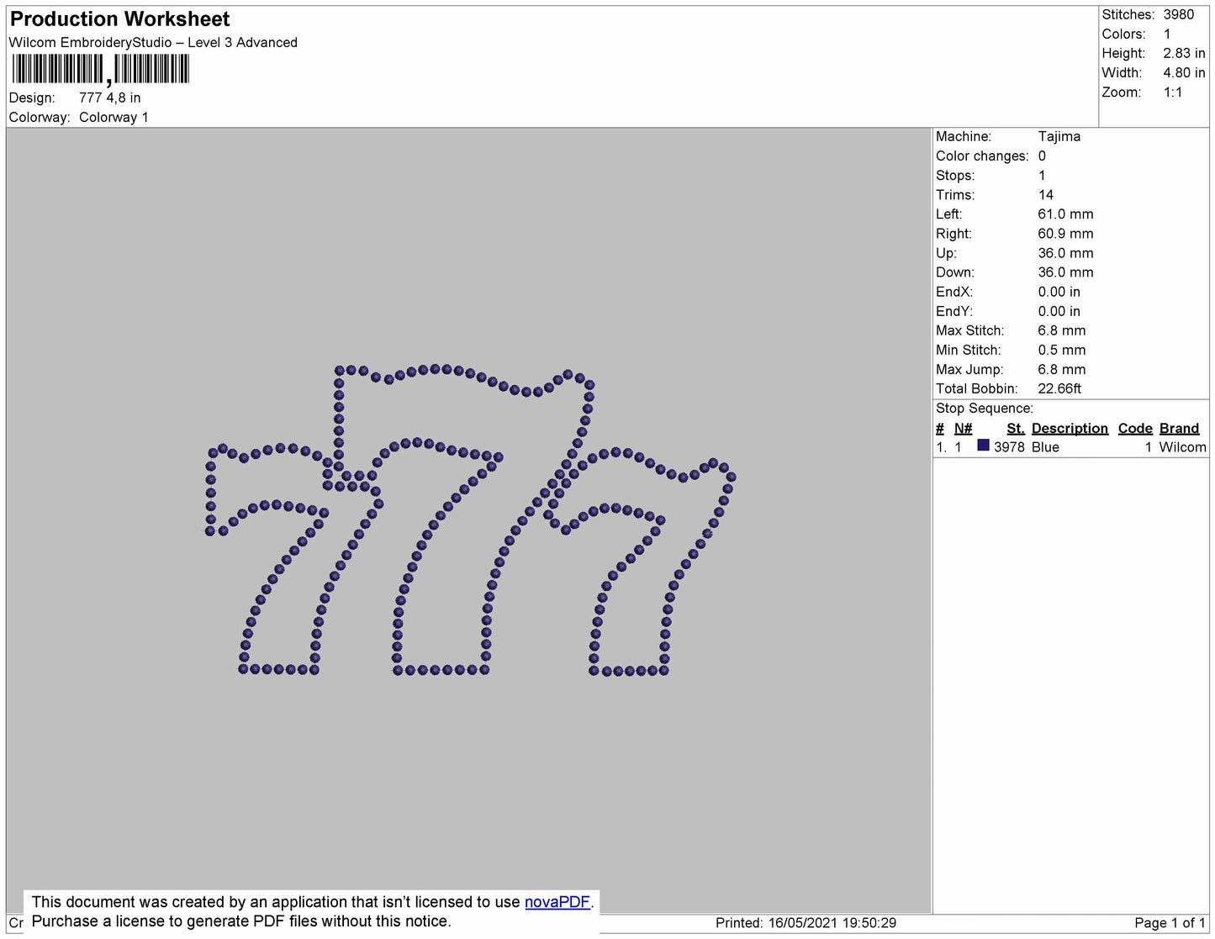The height and width of the screenshot is (939, 1215).
Task: Click the 777 embroidery design preview
Action: click(471, 520)
